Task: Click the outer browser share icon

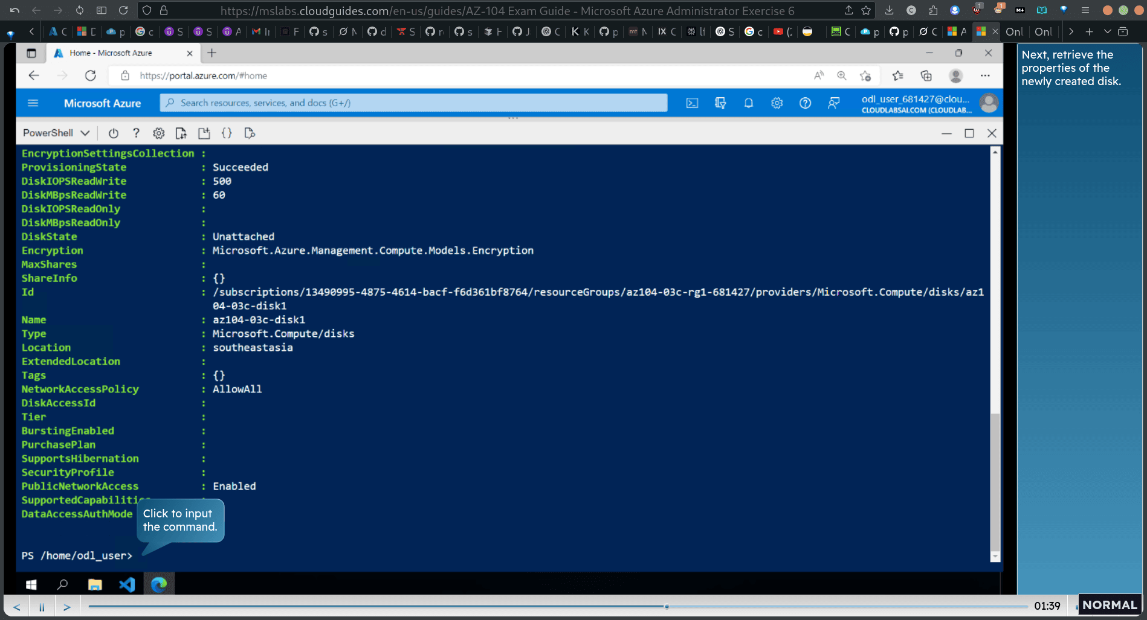Action: point(848,10)
